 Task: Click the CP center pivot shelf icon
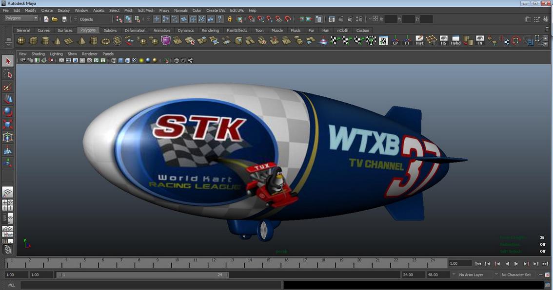tap(395, 41)
